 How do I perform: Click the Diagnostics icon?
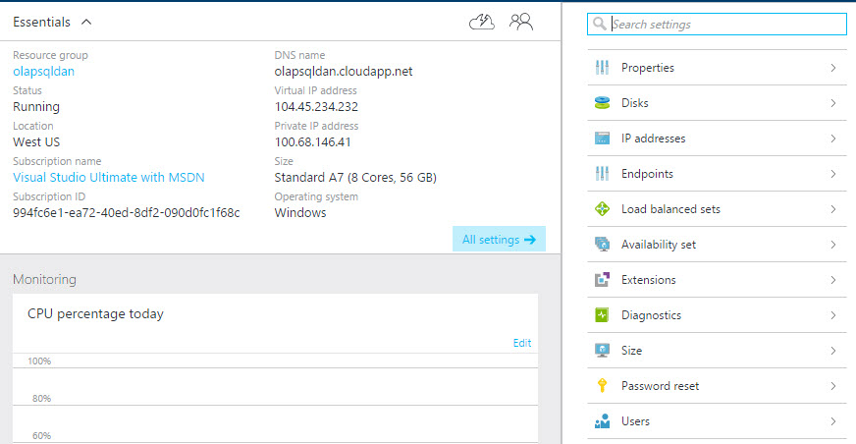click(x=603, y=315)
